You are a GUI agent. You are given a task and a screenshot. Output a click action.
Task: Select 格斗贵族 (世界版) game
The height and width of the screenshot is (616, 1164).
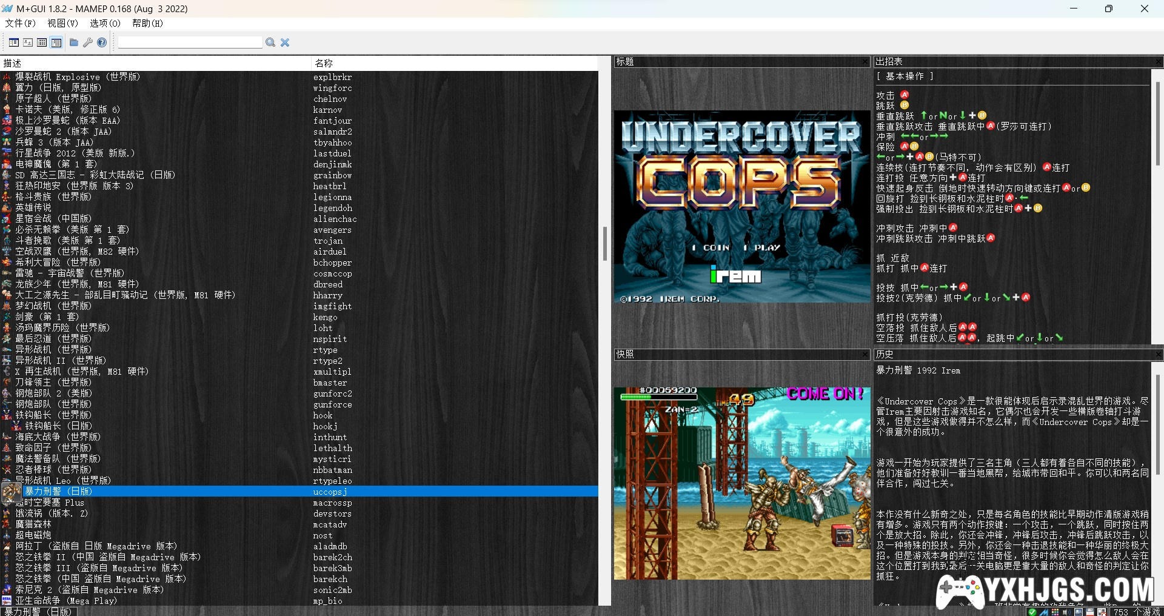point(299,197)
